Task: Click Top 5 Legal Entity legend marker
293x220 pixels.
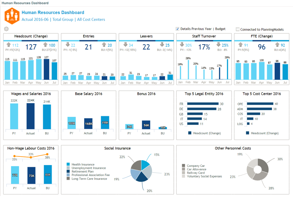Action: [190, 133]
